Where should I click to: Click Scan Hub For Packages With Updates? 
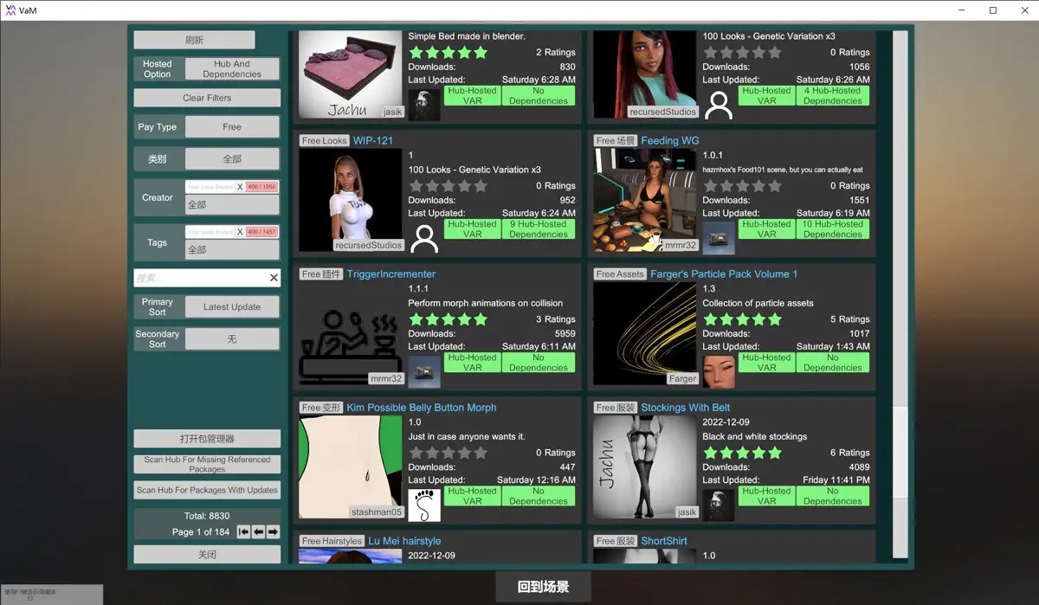point(207,490)
